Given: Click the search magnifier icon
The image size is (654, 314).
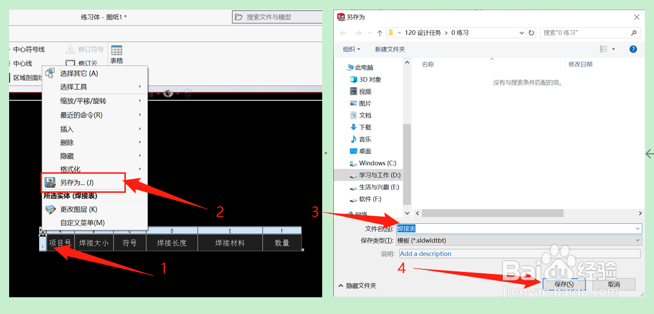Looking at the screenshot, I should (633, 32).
